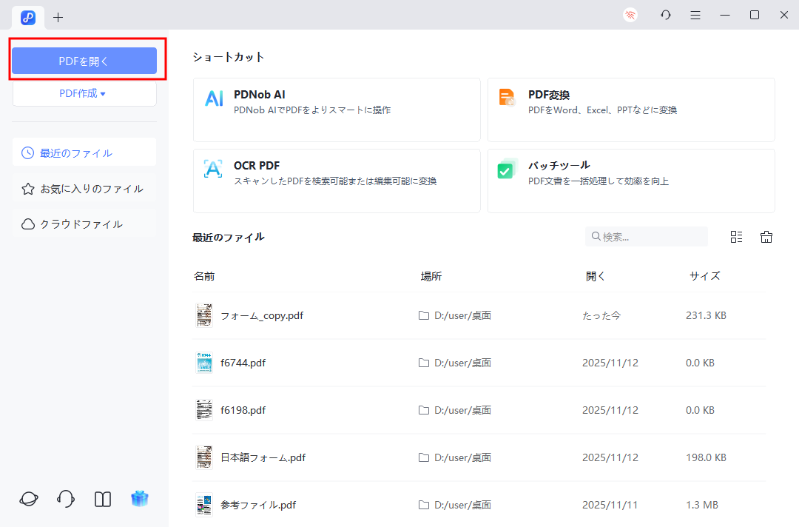Contact support via the headset icon

65,499
